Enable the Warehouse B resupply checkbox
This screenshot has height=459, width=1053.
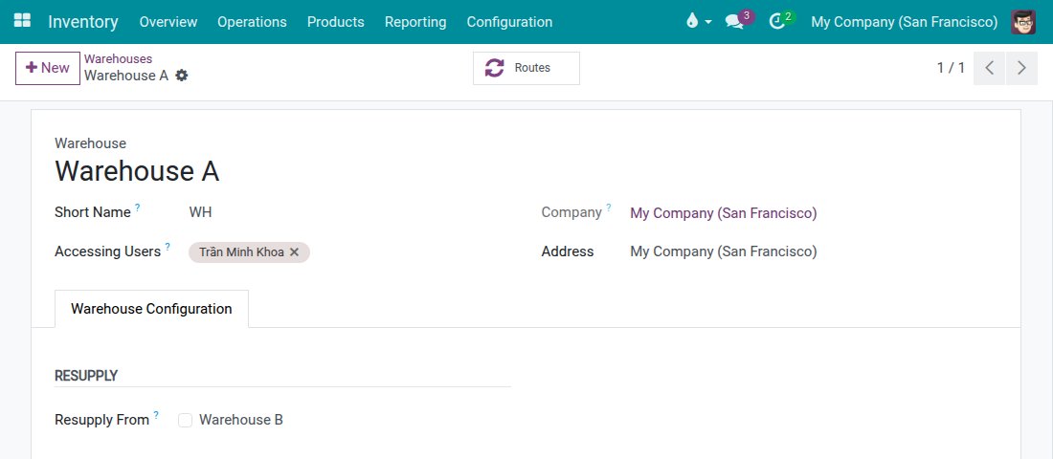186,420
